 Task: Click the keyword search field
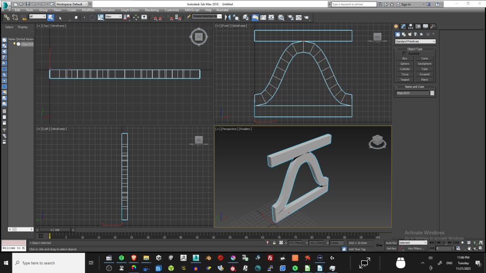pyautogui.click(x=354, y=4)
